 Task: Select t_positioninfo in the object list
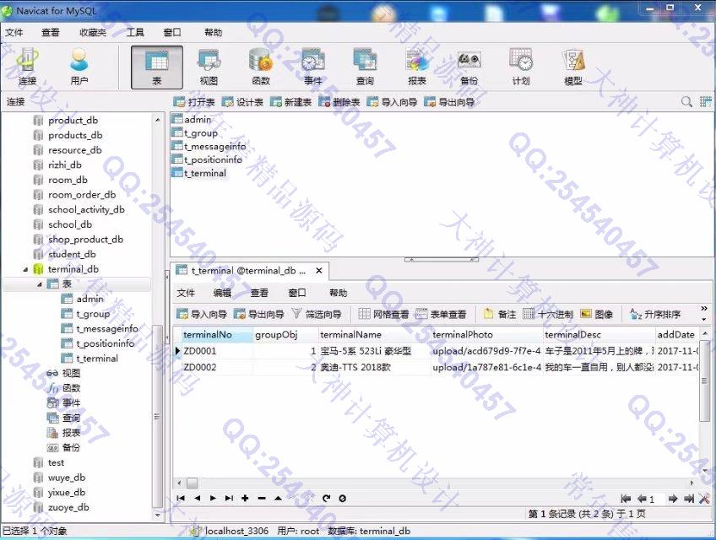coord(208,159)
